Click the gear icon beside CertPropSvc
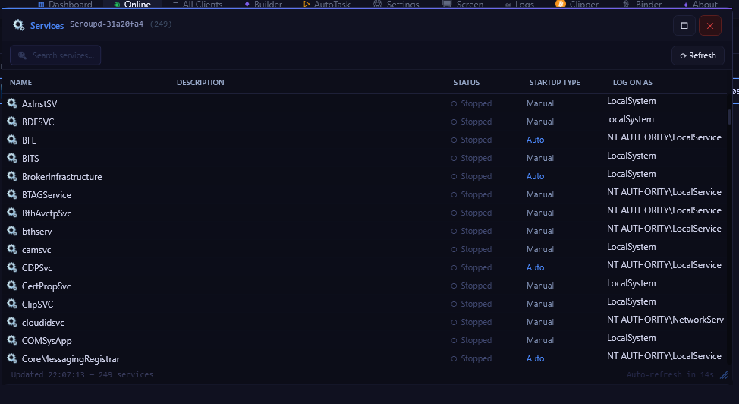This screenshot has width=739, height=404. point(12,286)
